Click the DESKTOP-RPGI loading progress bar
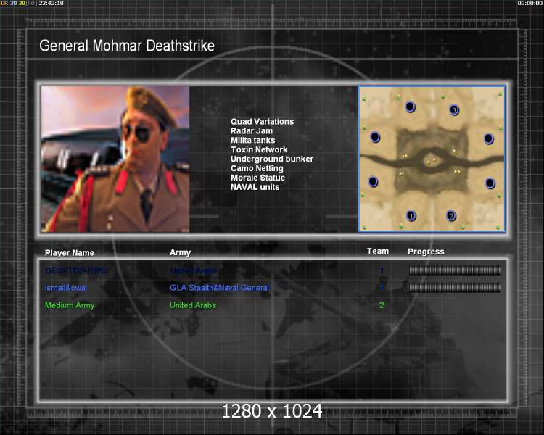Screen dimensions: 544x435 455,270
